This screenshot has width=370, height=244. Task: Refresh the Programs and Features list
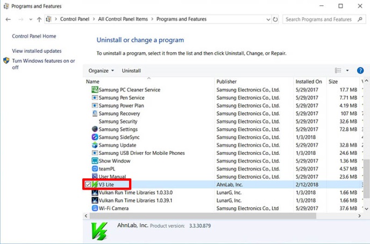click(275, 19)
